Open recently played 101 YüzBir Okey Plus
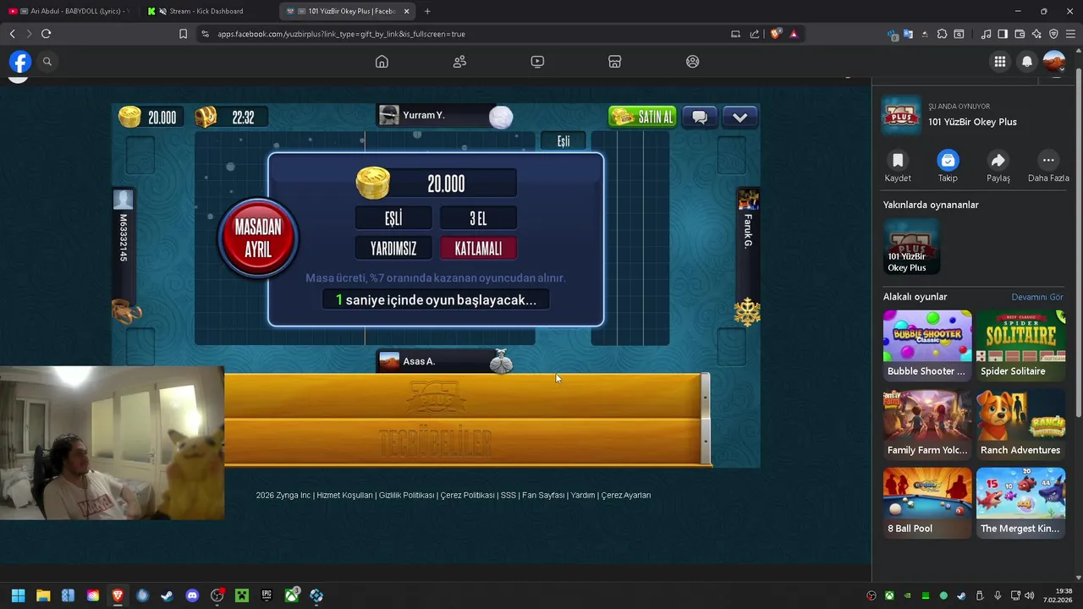Image resolution: width=1083 pixels, height=609 pixels. click(x=911, y=247)
